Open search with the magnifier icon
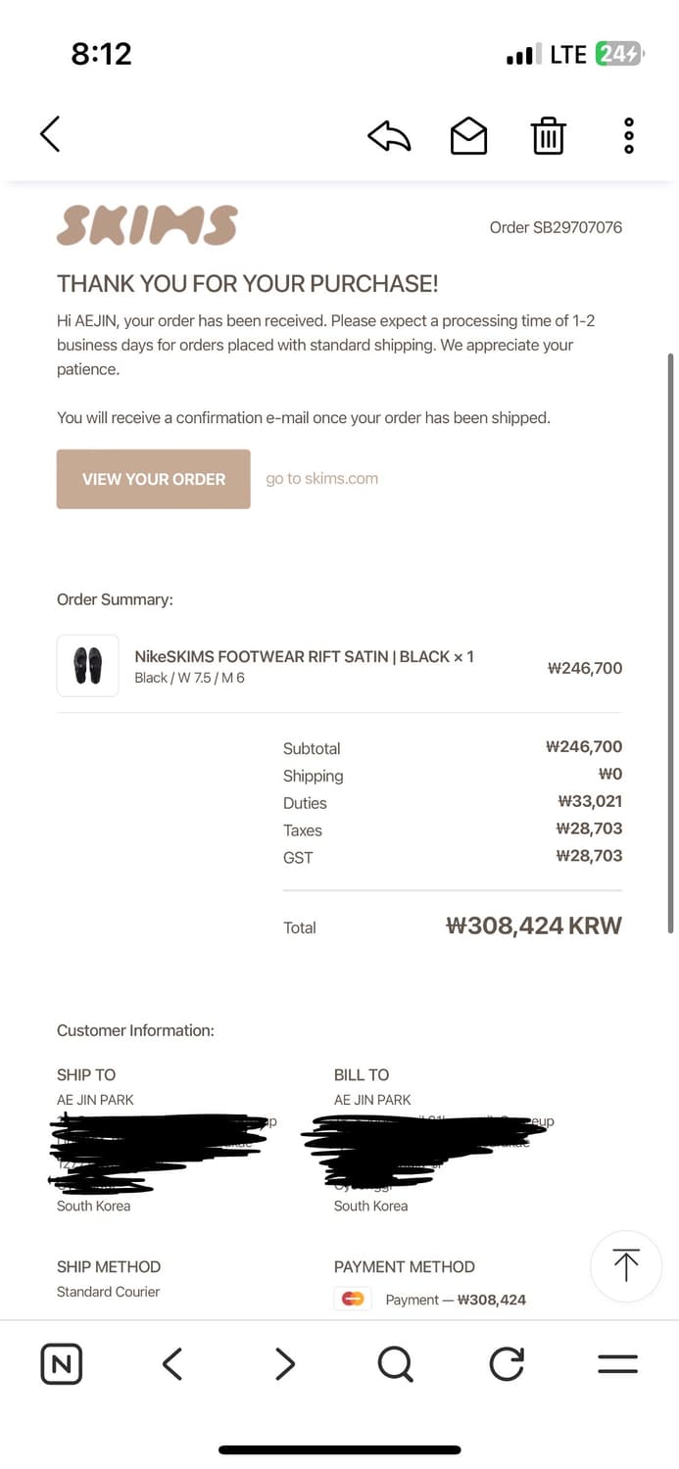The image size is (679, 1469). (x=395, y=1363)
